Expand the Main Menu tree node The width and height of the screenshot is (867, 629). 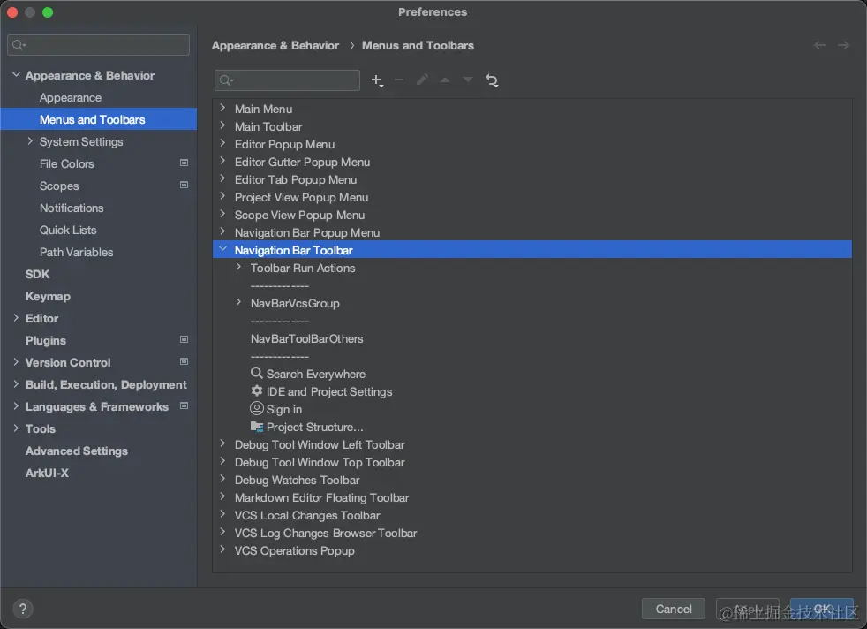coord(222,109)
